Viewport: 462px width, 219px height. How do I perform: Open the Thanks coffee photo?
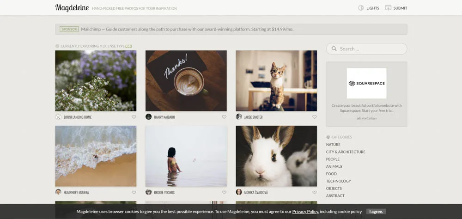(186, 81)
